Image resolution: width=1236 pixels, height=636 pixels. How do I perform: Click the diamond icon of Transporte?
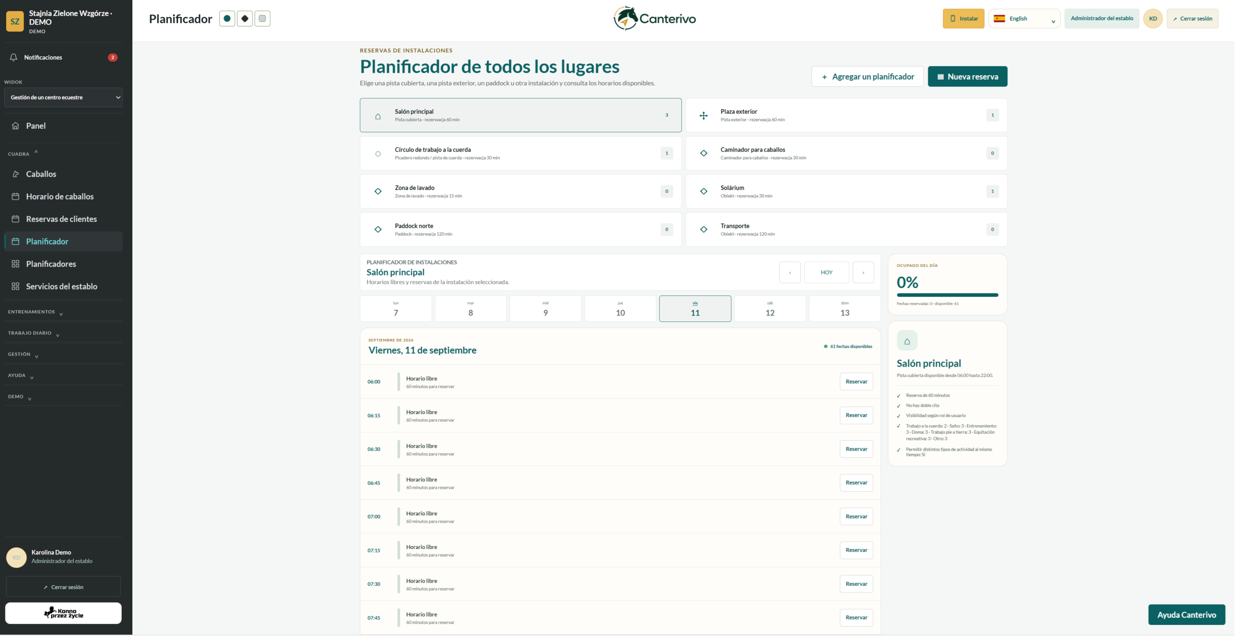point(703,230)
